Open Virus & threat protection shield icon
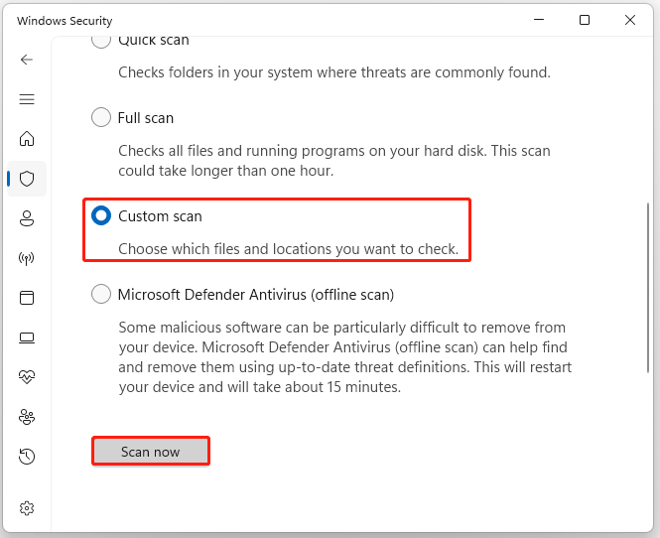 pyautogui.click(x=27, y=179)
